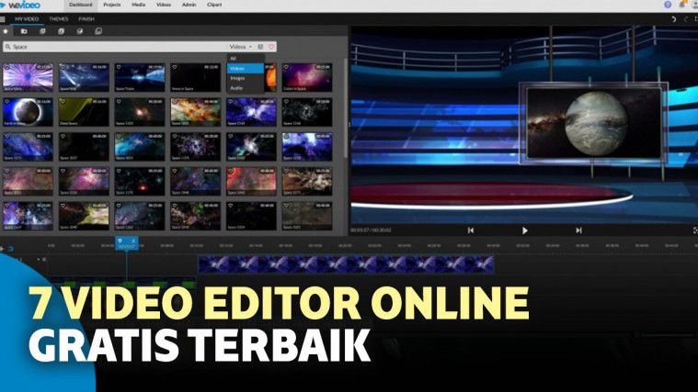Switch to the MY VIDEO tab

point(27,19)
